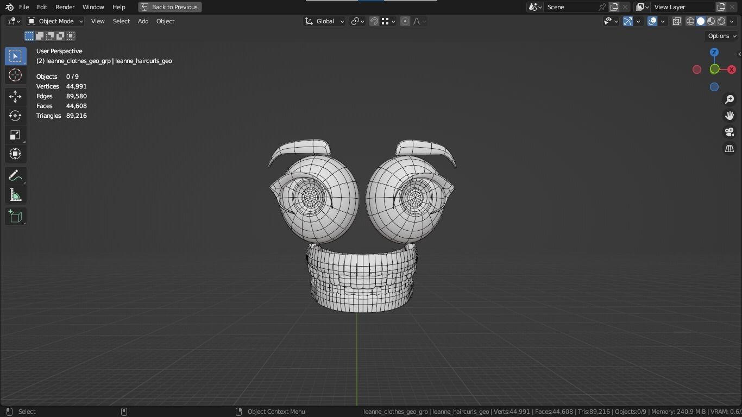This screenshot has width=742, height=417.
Task: Click the Back to Previous button
Action: (169, 7)
